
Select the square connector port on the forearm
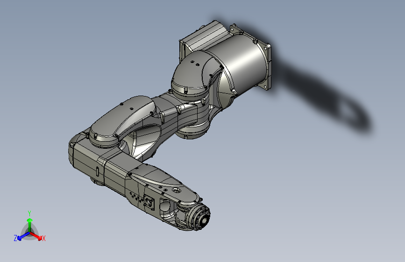[149, 202]
